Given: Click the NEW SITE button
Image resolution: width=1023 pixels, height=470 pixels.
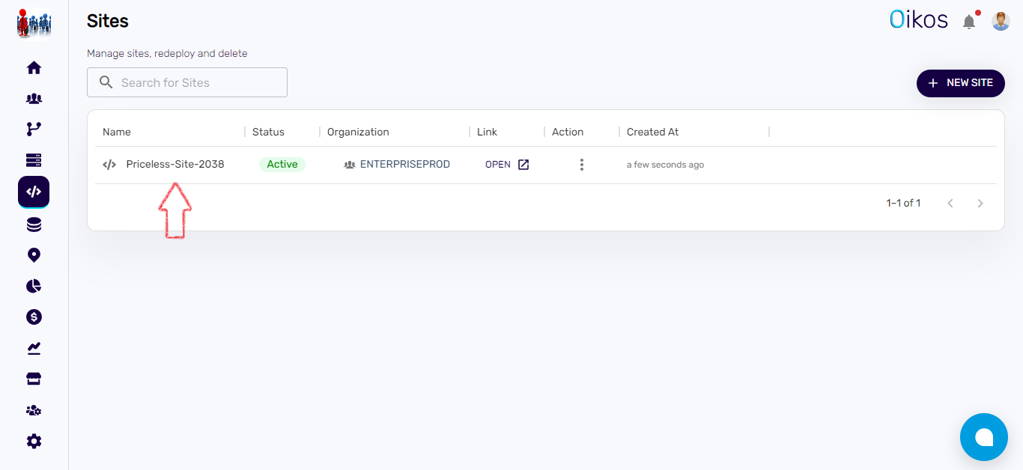Looking at the screenshot, I should tap(960, 83).
